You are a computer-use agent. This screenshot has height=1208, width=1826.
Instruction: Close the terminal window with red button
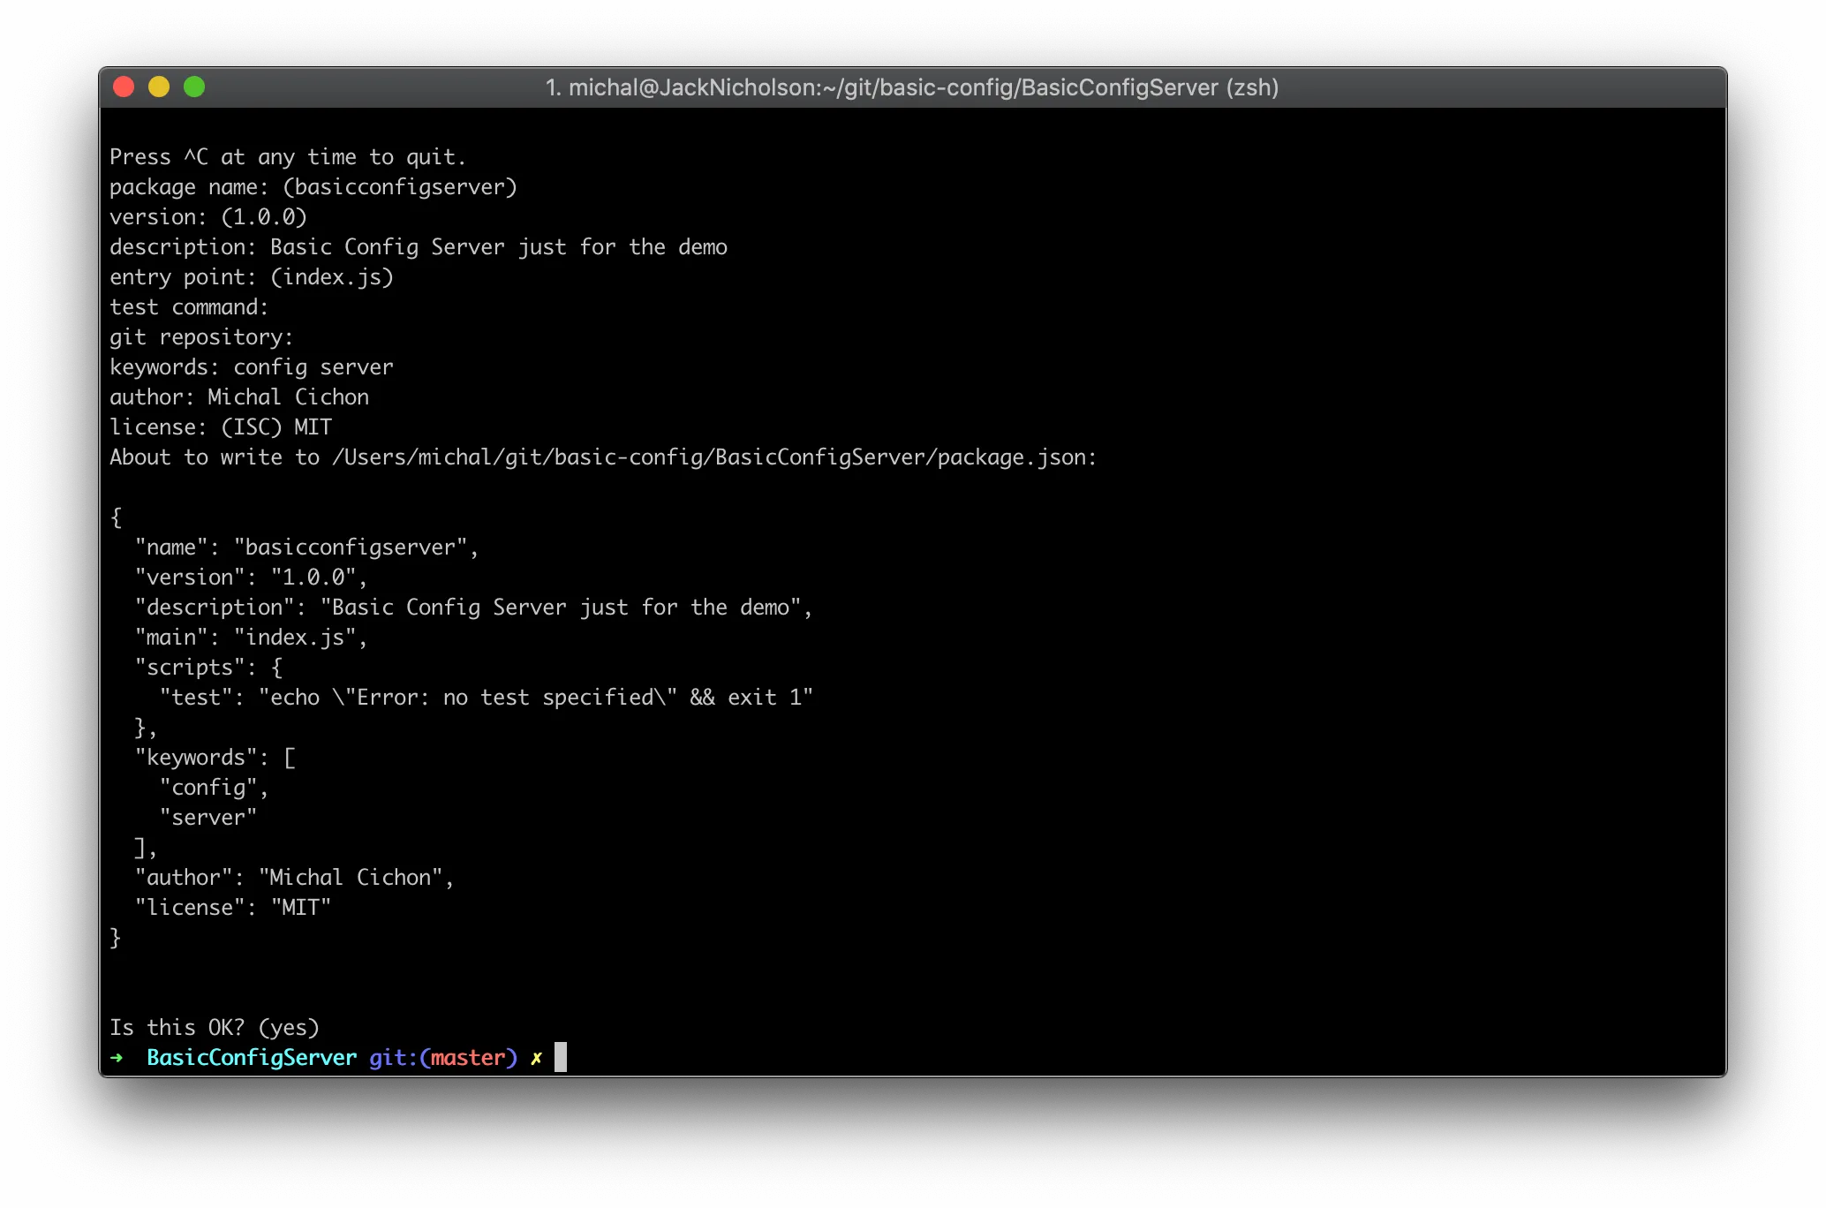pyautogui.click(x=124, y=87)
